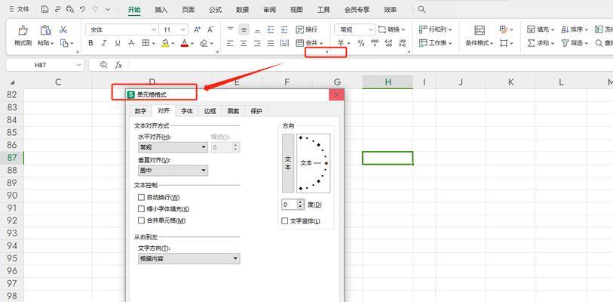Open the 文件 menu
Image resolution: width=613 pixels, height=302 pixels.
click(x=19, y=9)
